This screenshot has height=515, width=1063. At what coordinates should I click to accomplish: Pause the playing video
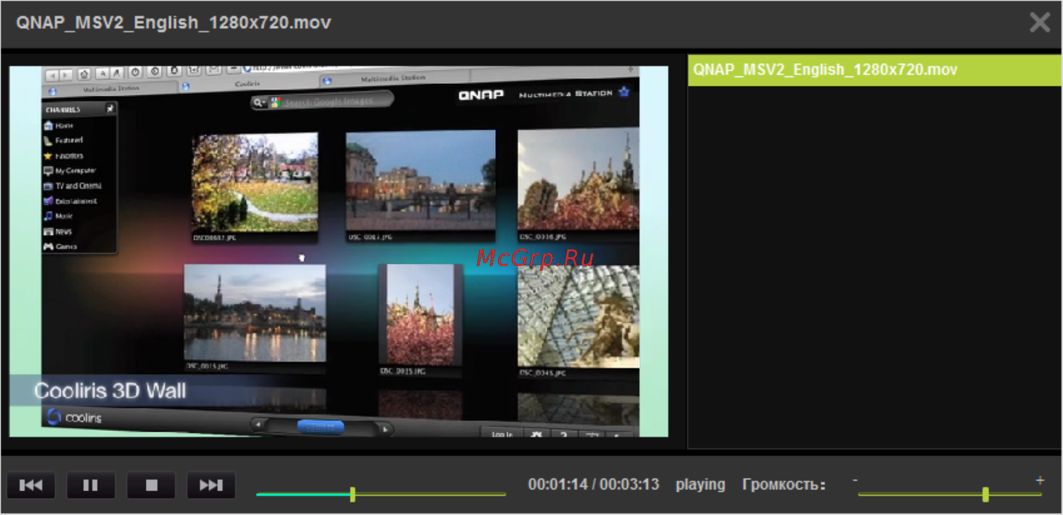click(x=90, y=485)
